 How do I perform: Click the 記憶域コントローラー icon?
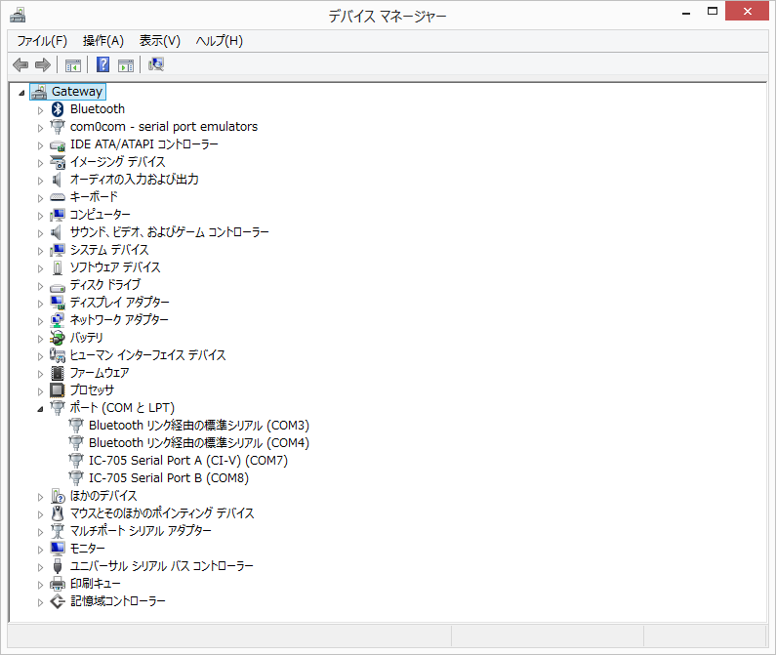[x=58, y=601]
